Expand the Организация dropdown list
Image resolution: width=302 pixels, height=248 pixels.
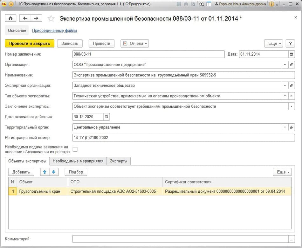pos(285,65)
